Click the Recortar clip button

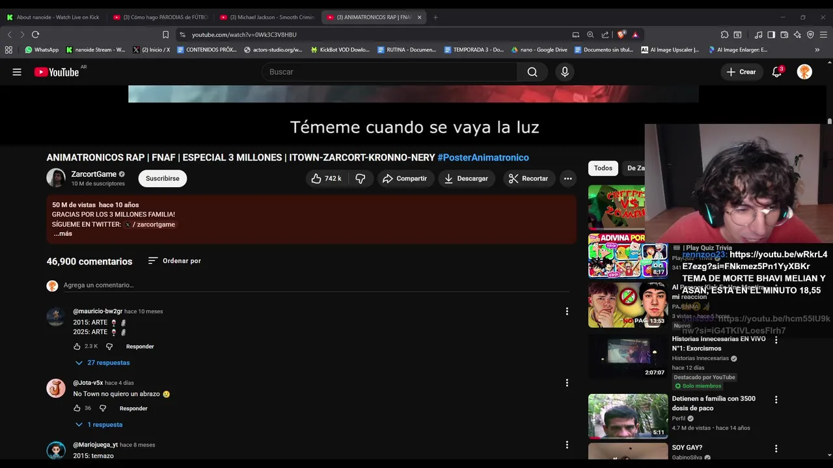pos(528,179)
